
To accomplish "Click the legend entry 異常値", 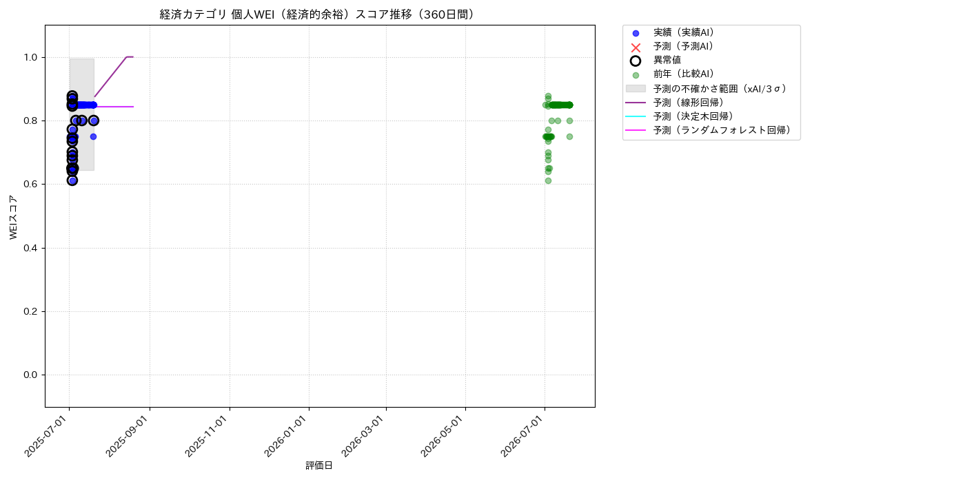I will (667, 60).
